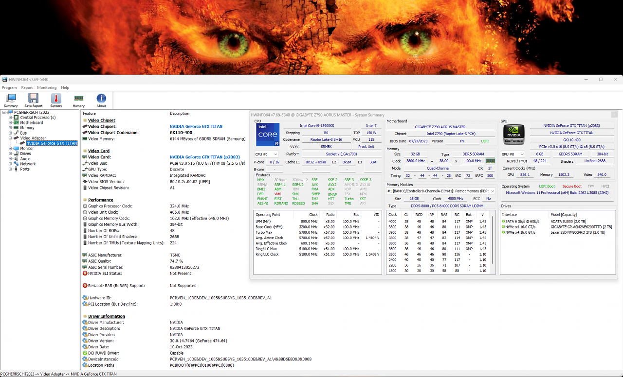
Task: Collapse the Video Adapter tree node
Action: click(x=10, y=138)
